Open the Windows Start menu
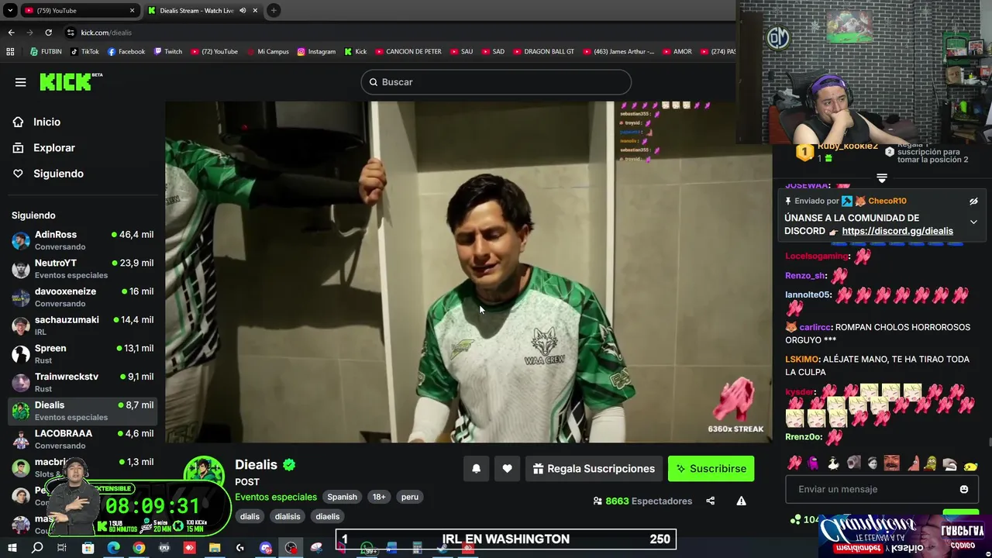 click(x=12, y=548)
